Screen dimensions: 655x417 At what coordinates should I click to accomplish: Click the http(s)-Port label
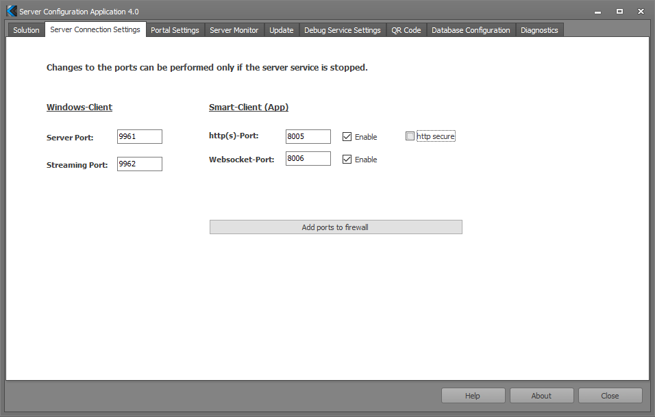234,136
